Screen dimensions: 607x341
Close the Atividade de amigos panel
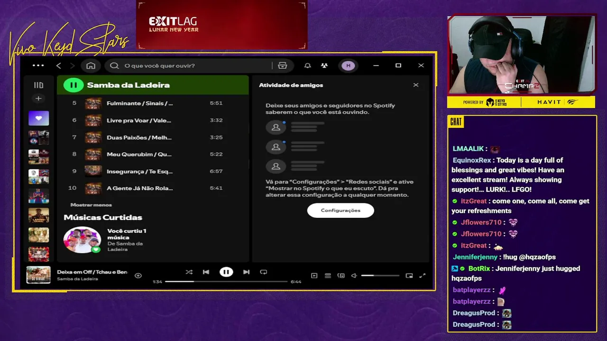[416, 85]
